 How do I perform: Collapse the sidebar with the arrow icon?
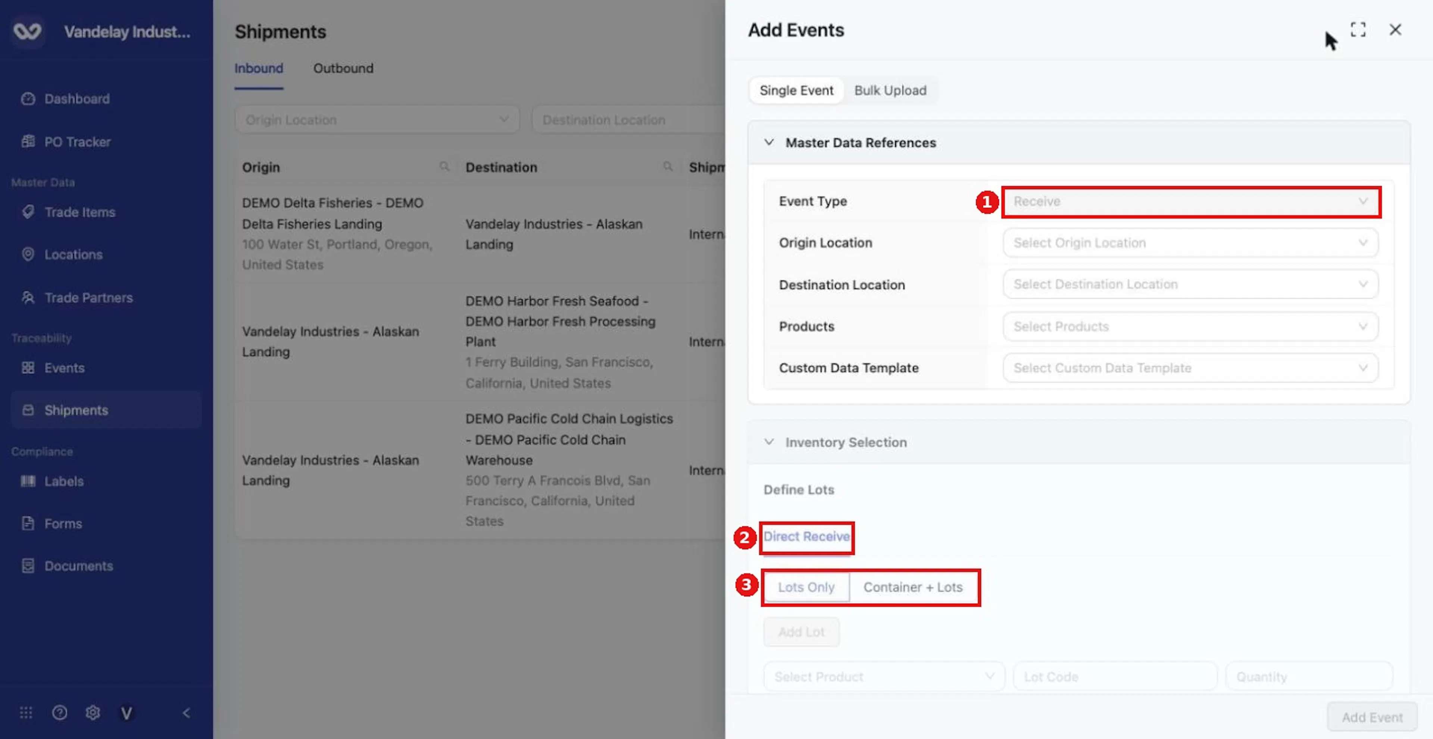[186, 712]
